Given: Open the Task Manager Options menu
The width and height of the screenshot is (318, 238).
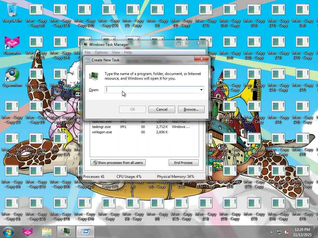Looking at the screenshot, I should point(101,52).
